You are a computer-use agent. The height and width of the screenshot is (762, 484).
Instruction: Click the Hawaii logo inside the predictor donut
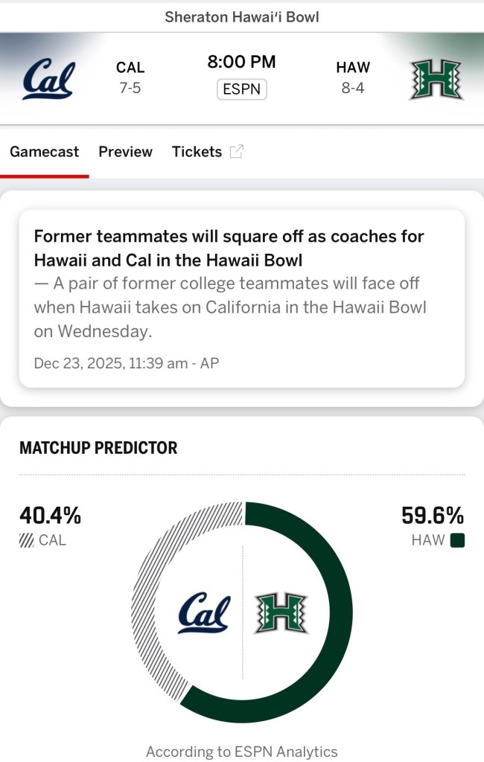point(281,612)
